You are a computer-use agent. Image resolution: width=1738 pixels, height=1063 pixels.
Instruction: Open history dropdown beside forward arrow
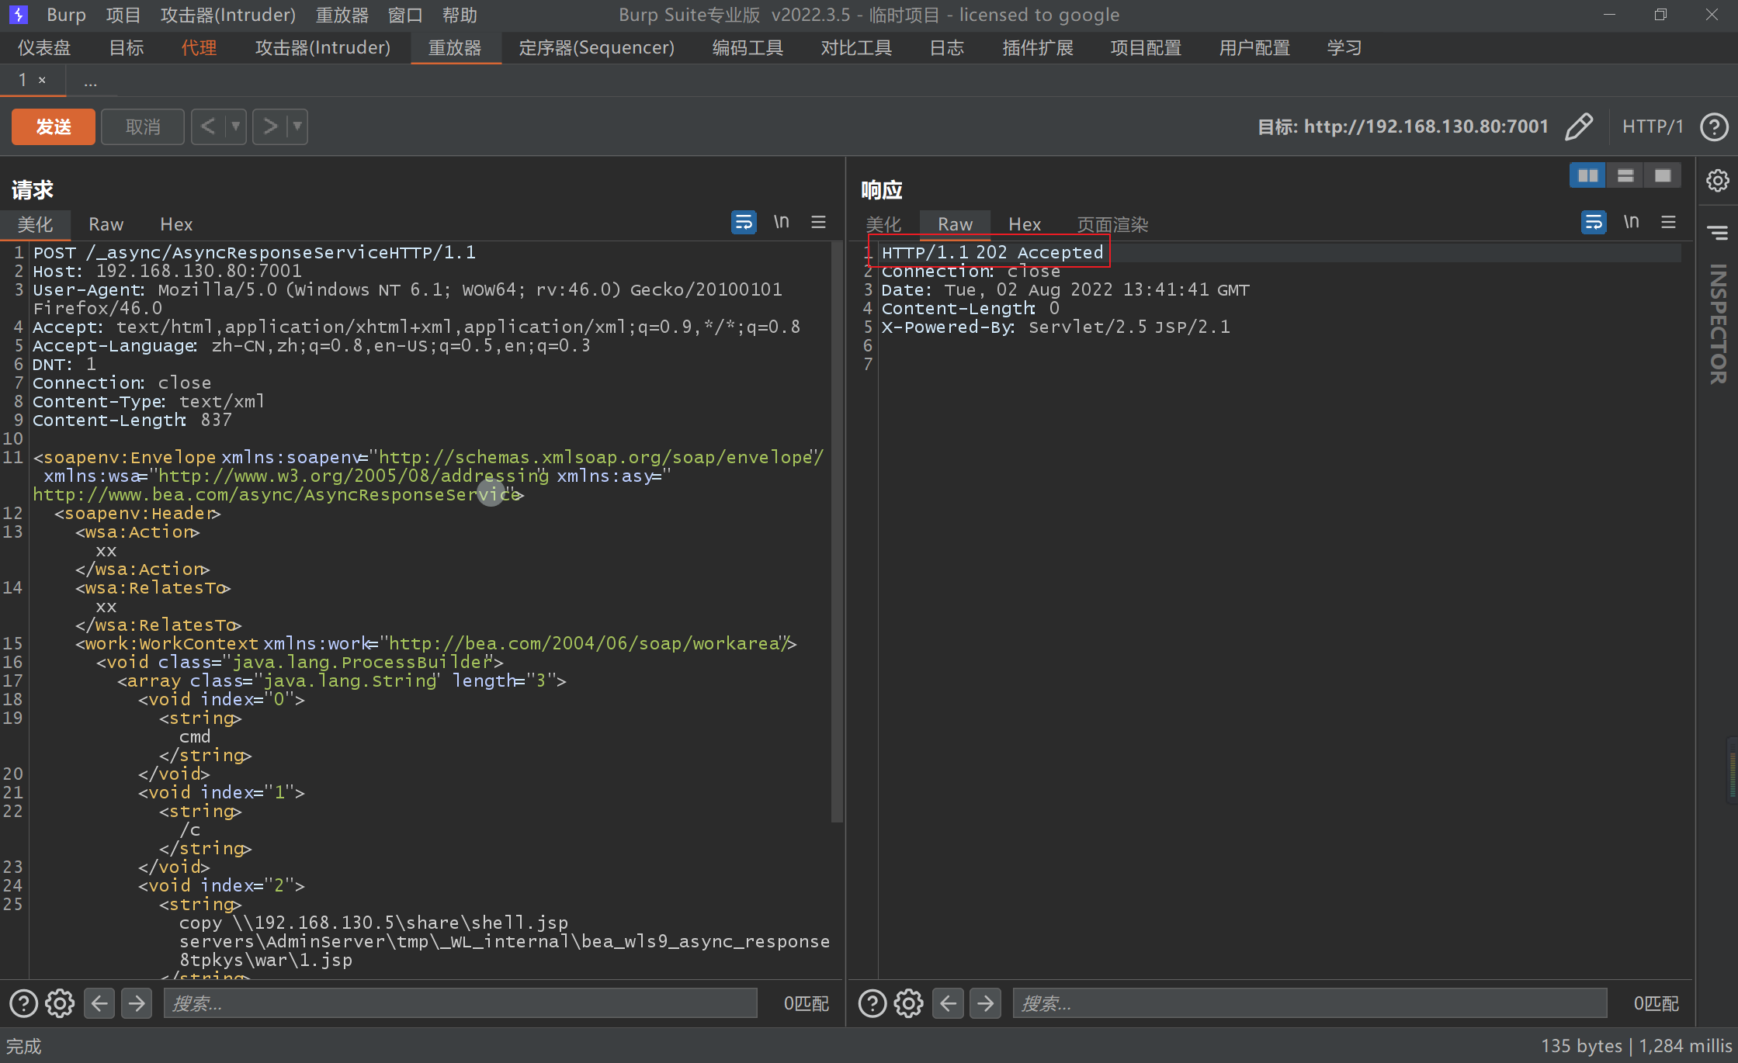click(x=297, y=126)
